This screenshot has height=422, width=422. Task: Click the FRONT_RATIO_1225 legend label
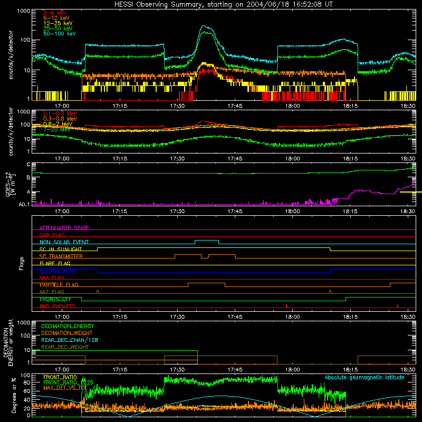click(68, 382)
